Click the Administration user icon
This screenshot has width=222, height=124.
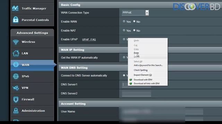click(x=16, y=111)
